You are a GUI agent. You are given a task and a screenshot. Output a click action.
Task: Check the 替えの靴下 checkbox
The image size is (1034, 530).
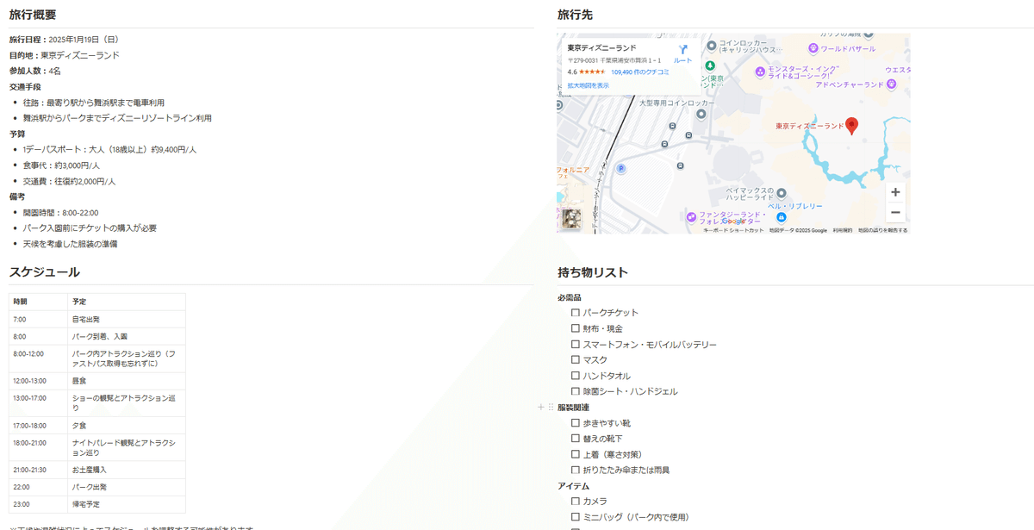576,439
